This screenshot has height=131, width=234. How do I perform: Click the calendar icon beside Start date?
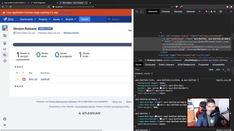[x=14, y=33]
